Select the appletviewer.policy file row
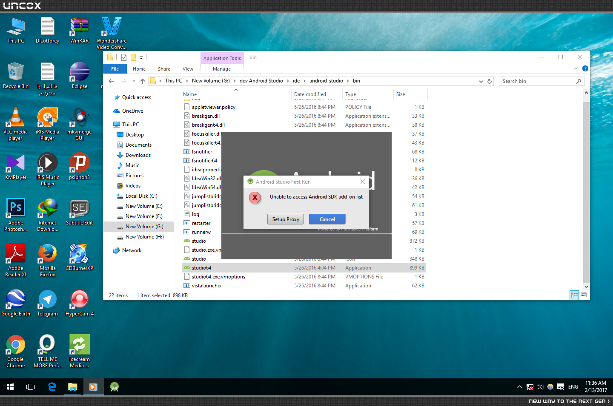Image resolution: width=613 pixels, height=406 pixels. tap(304, 107)
